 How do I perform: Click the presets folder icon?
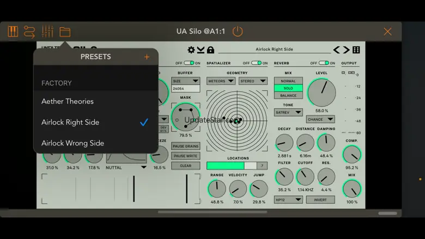pyautogui.click(x=65, y=32)
